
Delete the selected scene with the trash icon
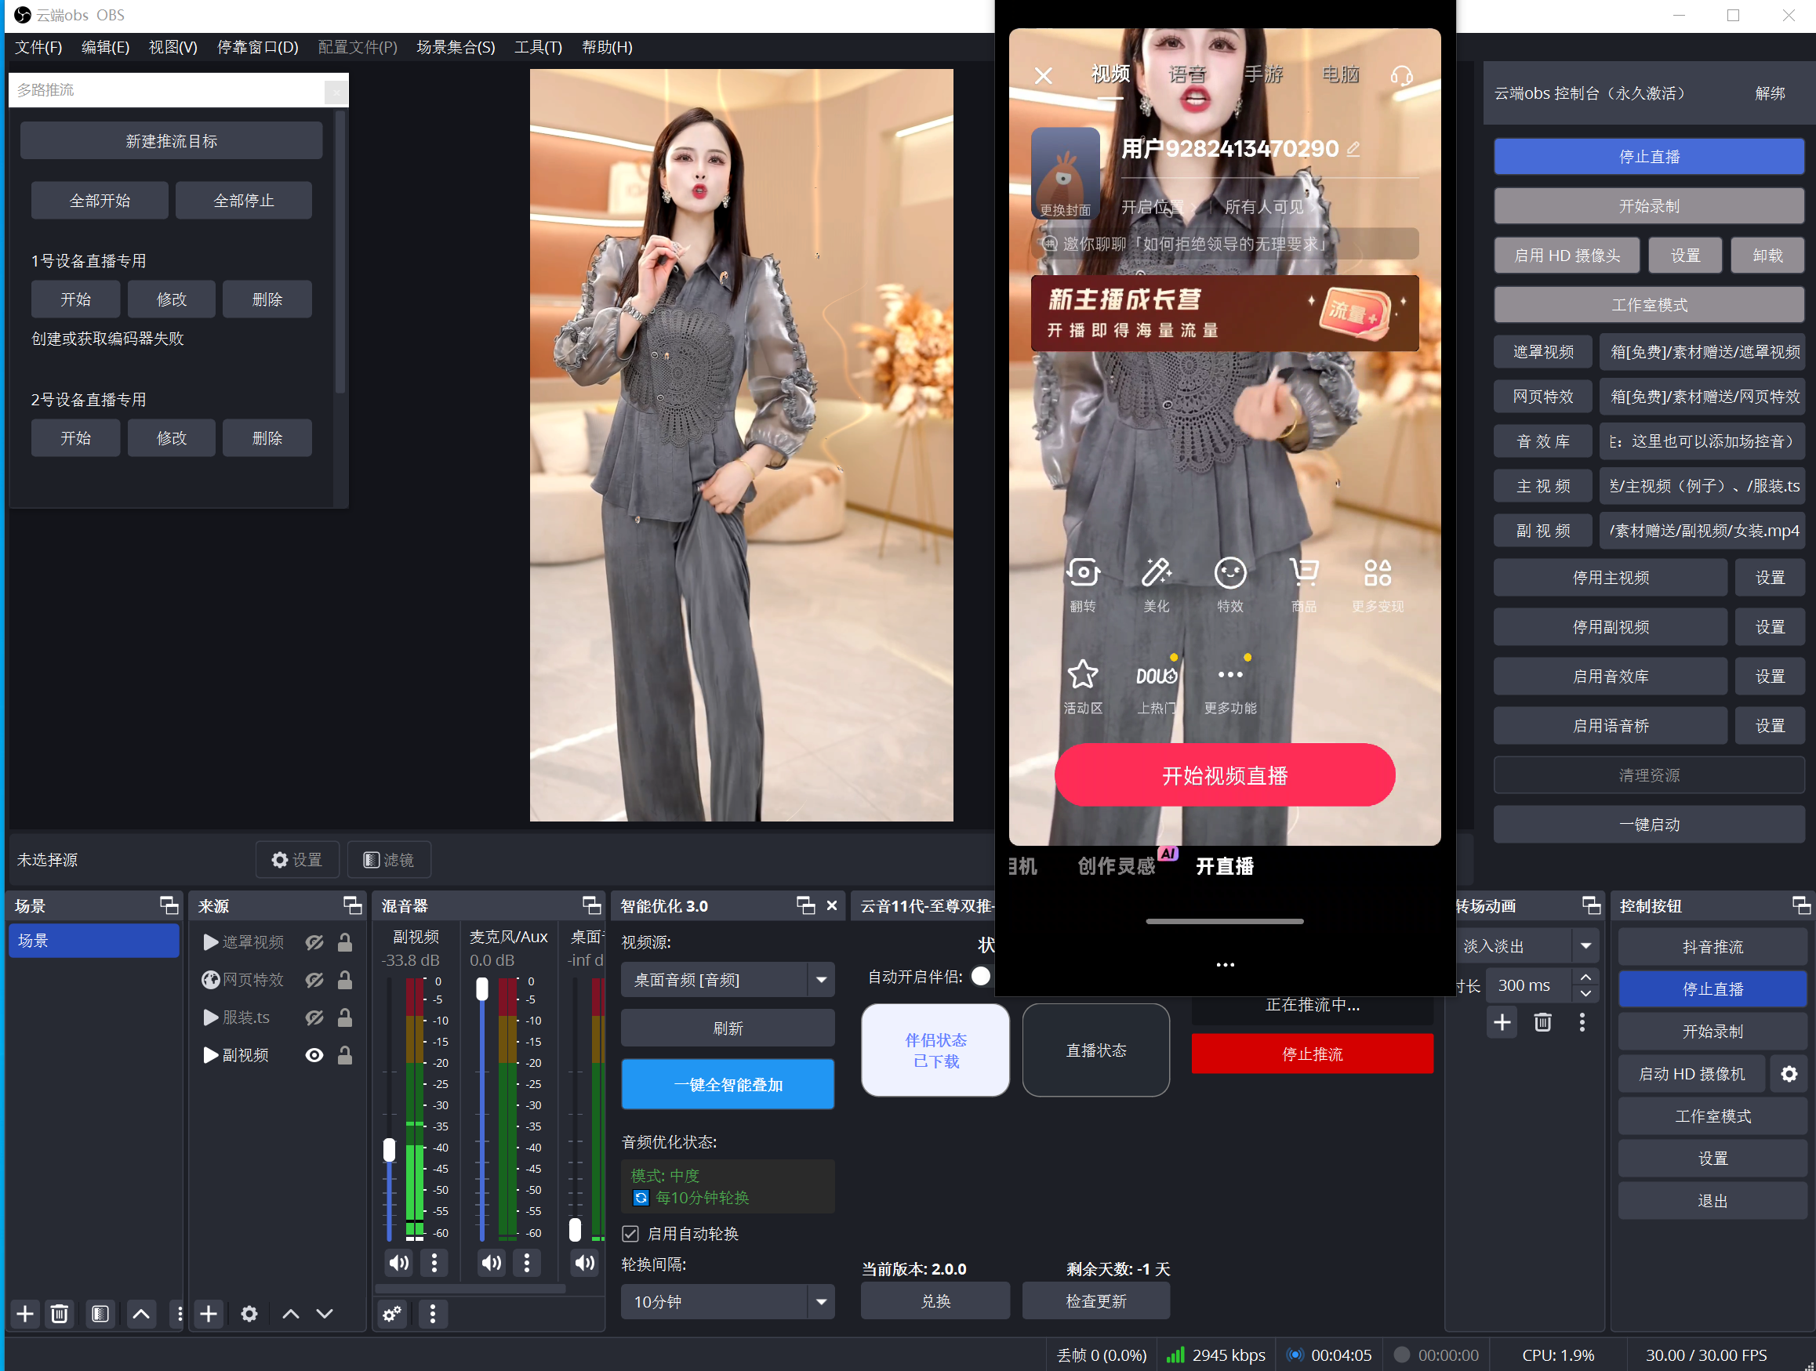point(59,1315)
